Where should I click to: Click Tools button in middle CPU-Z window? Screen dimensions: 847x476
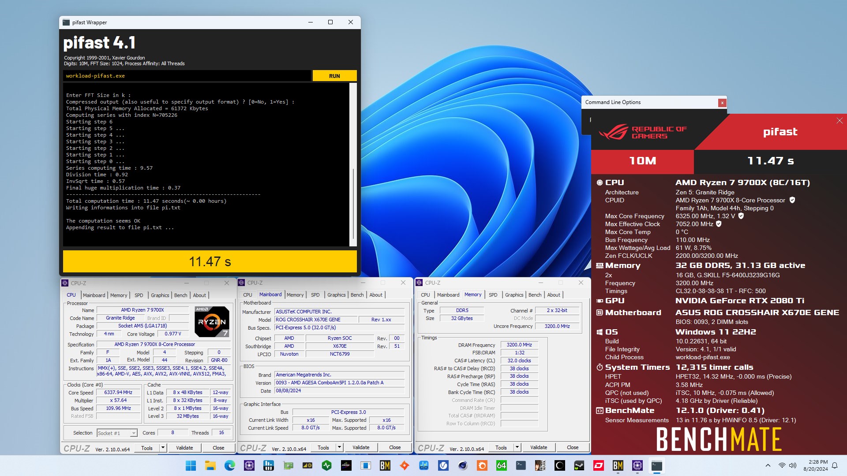323,447
